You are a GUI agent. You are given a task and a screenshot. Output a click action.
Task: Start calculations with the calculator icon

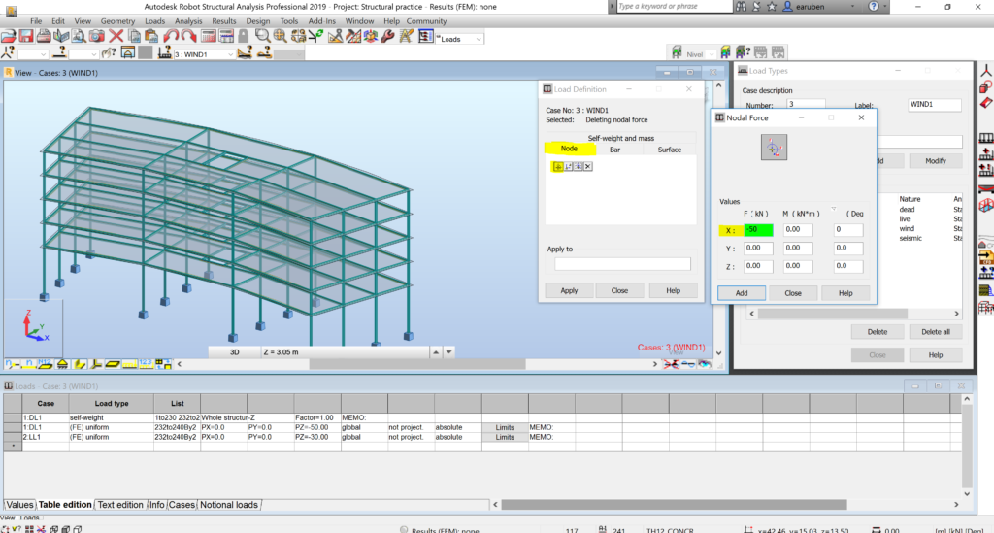pyautogui.click(x=208, y=37)
